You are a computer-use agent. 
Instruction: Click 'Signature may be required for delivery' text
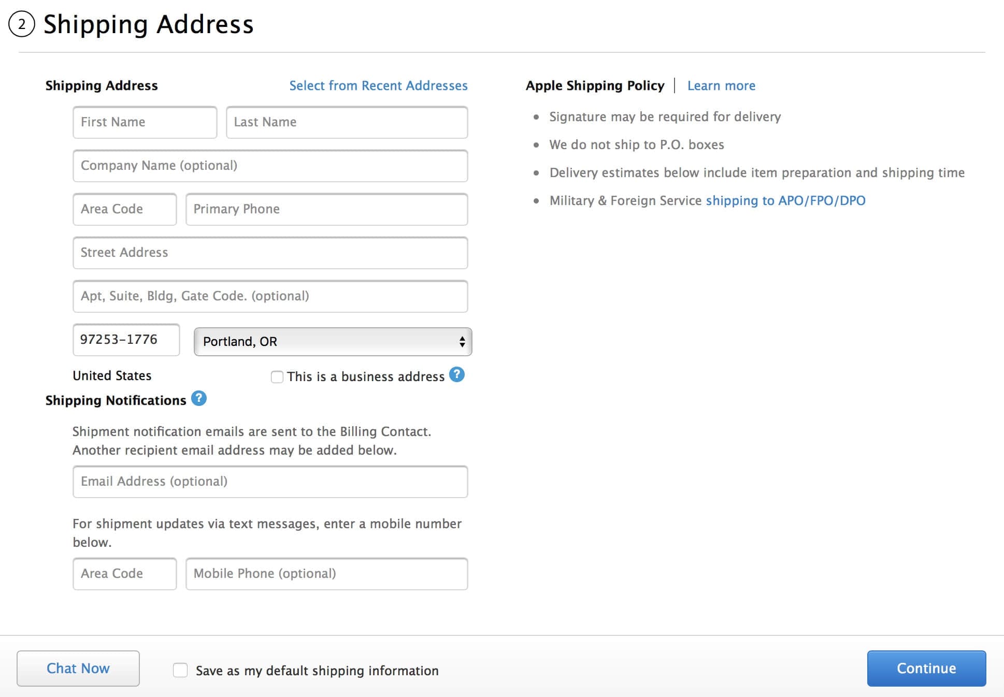click(x=665, y=117)
